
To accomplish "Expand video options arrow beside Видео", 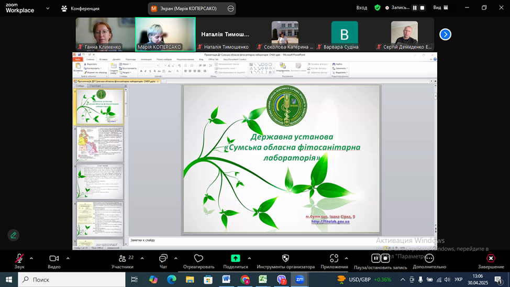I will point(68,258).
